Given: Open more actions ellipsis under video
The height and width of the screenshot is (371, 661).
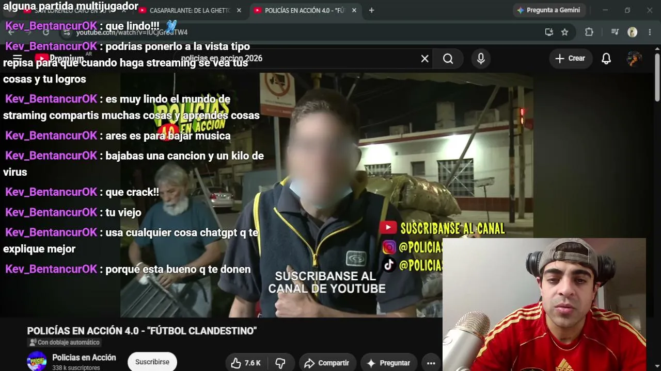Looking at the screenshot, I should 431,363.
